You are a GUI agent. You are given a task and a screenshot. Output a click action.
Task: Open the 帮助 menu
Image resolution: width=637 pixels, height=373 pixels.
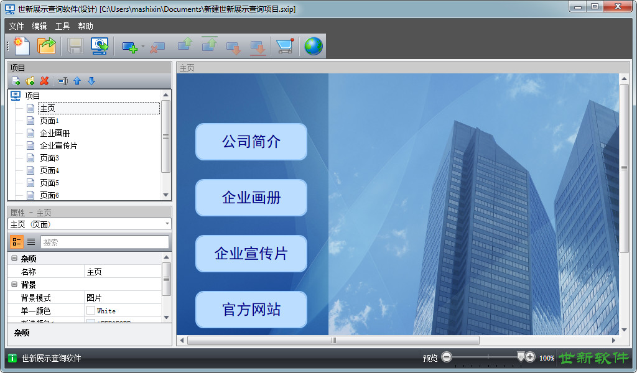click(85, 26)
